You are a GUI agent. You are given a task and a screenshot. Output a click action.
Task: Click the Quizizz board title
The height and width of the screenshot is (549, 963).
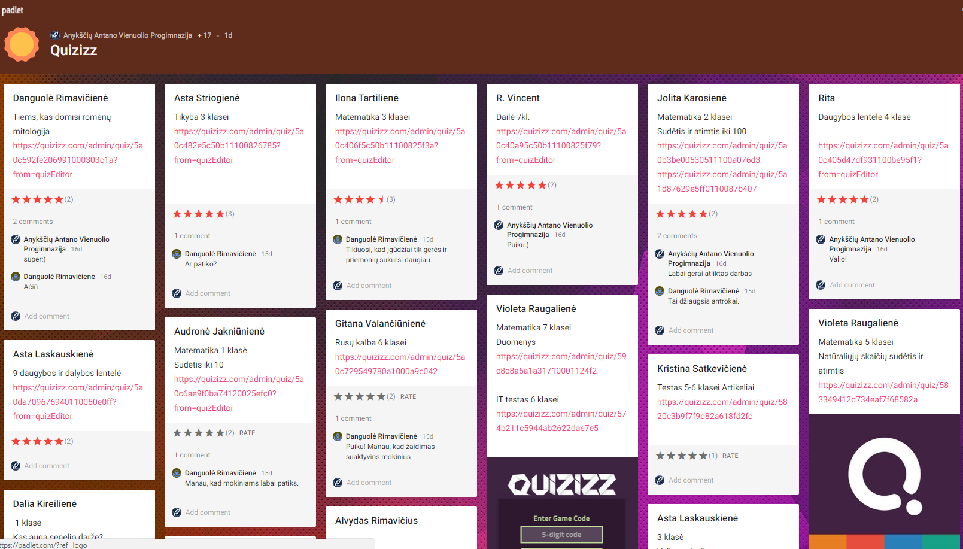click(x=74, y=50)
